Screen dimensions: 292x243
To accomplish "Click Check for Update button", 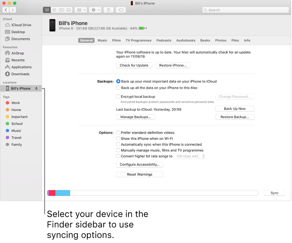I will click(134, 65).
